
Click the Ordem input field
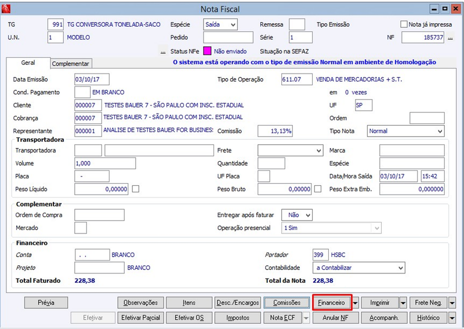[427, 118]
